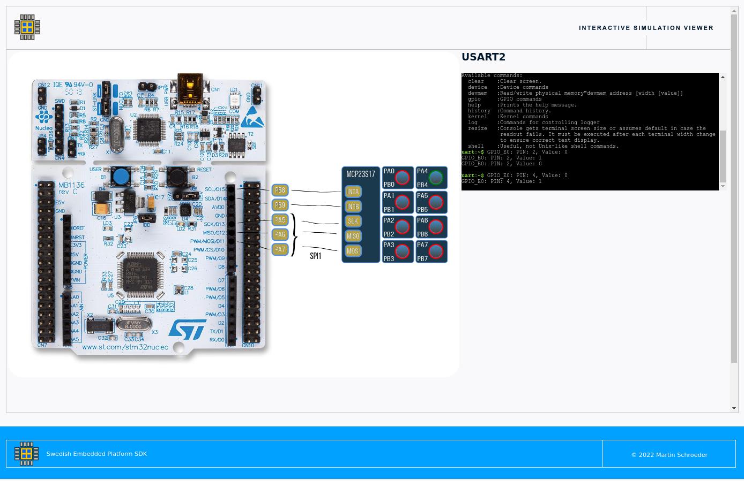Click inside the USART2 terminal console
This screenshot has width=744, height=481.
point(590,132)
